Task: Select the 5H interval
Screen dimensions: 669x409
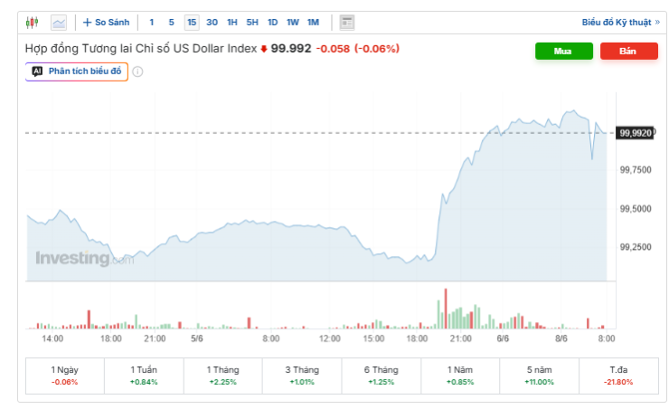Action: [252, 23]
